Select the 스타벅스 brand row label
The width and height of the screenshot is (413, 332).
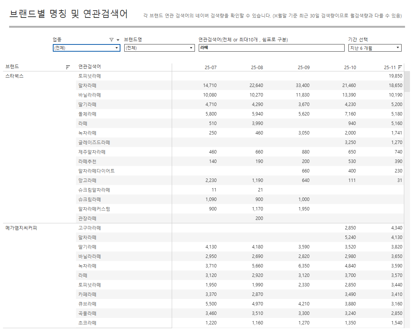(x=14, y=76)
